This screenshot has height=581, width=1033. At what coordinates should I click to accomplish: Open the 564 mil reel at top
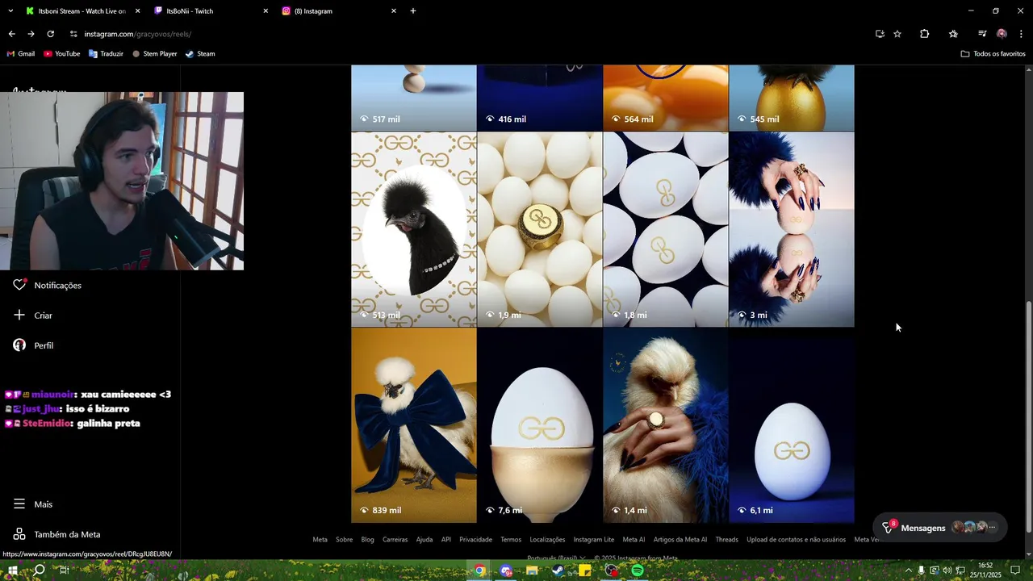pyautogui.click(x=666, y=98)
